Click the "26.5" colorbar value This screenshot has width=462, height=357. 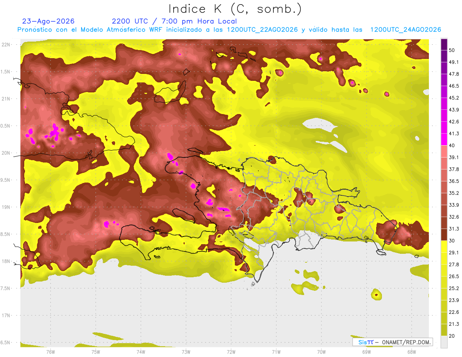tap(454, 277)
